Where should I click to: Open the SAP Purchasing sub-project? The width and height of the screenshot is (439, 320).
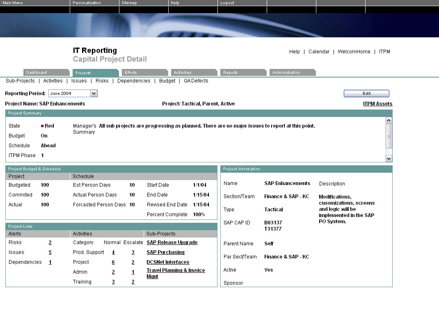point(165,252)
